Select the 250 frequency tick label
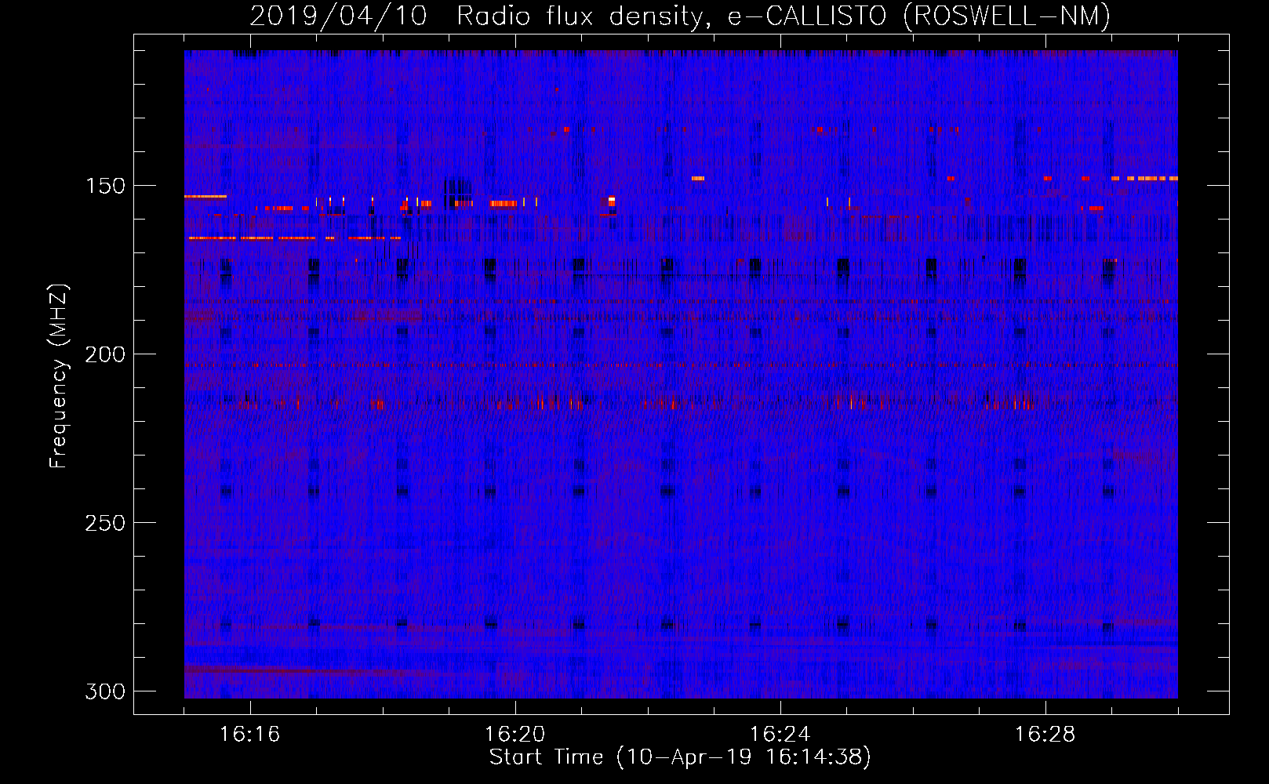Image resolution: width=1269 pixels, height=784 pixels. 105,523
